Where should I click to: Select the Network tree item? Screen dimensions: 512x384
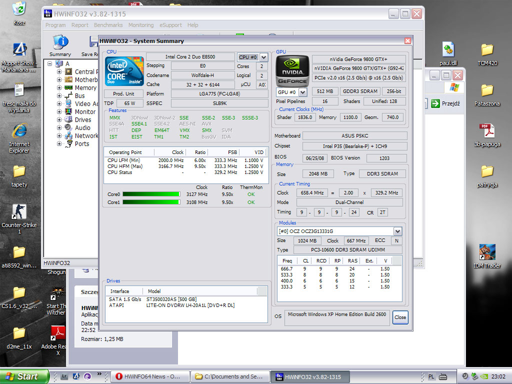coord(86,135)
